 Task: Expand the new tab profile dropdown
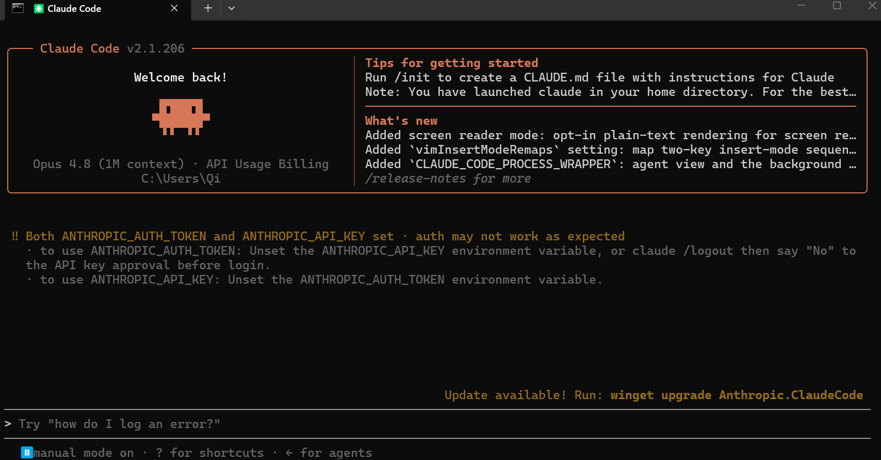coord(232,8)
